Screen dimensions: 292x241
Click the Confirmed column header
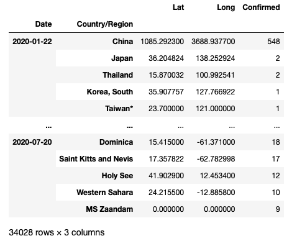(x=261, y=7)
